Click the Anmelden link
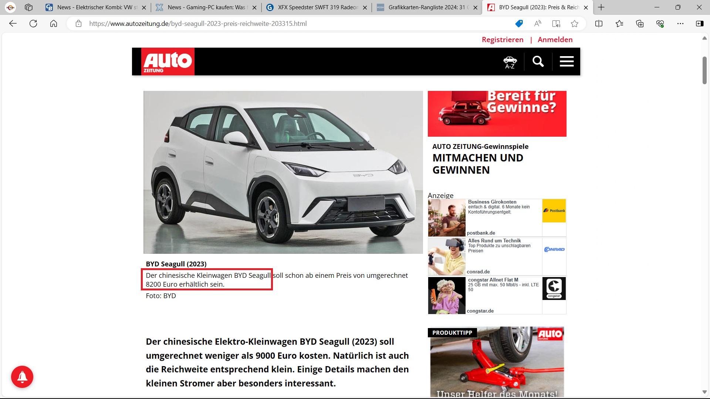710x399 pixels. click(x=555, y=40)
